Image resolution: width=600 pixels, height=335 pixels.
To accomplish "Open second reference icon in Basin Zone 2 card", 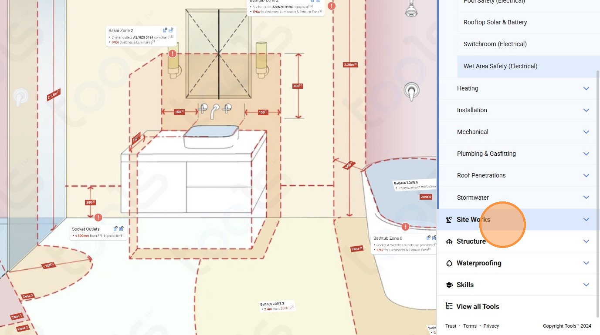I will pyautogui.click(x=171, y=30).
